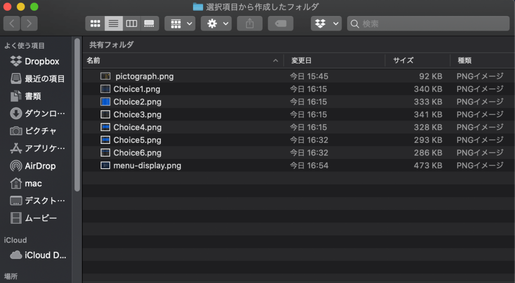Open ピクチャ in the sidebar
The height and width of the screenshot is (283, 515).
coord(37,131)
